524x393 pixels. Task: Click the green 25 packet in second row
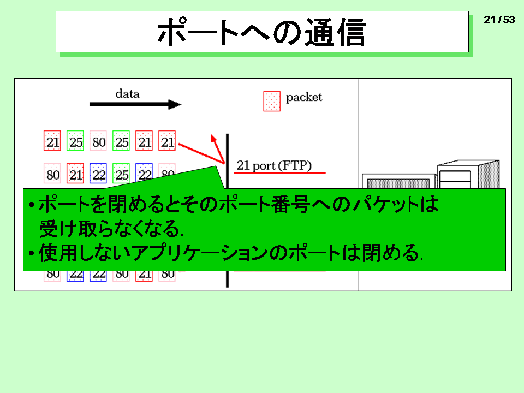[121, 173]
